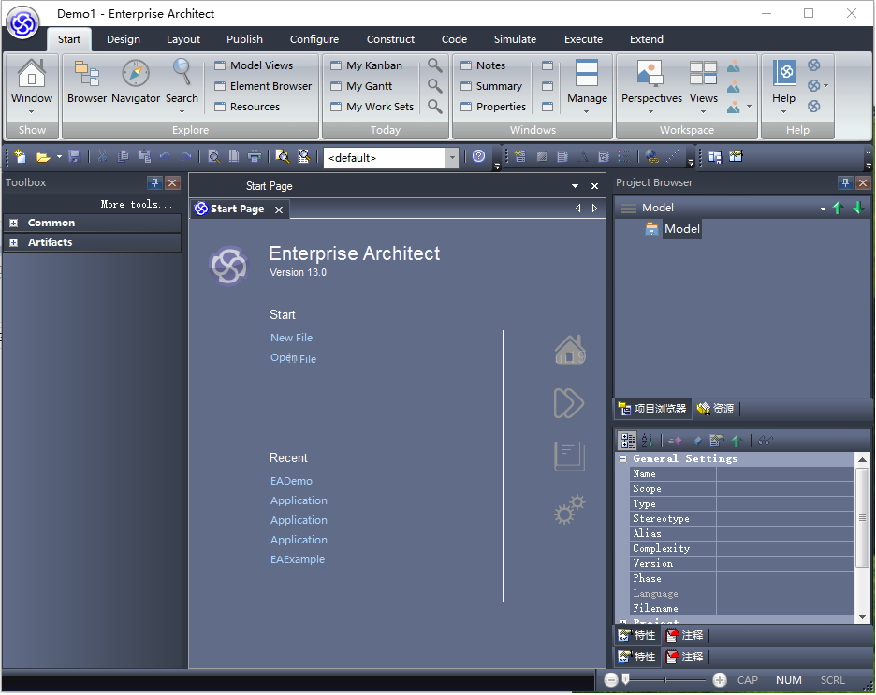This screenshot has width=876, height=695.
Task: Click the double-arrow icon on Start Page
Action: (569, 403)
